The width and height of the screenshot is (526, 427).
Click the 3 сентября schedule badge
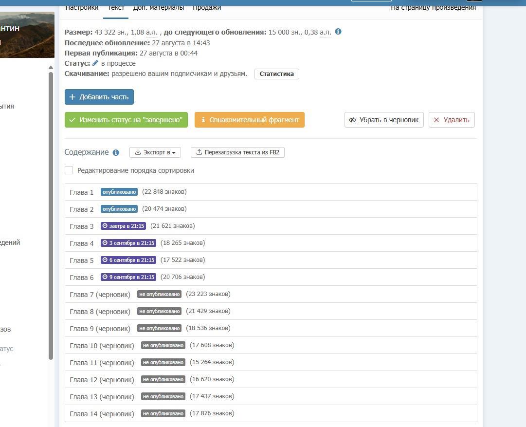tap(128, 243)
